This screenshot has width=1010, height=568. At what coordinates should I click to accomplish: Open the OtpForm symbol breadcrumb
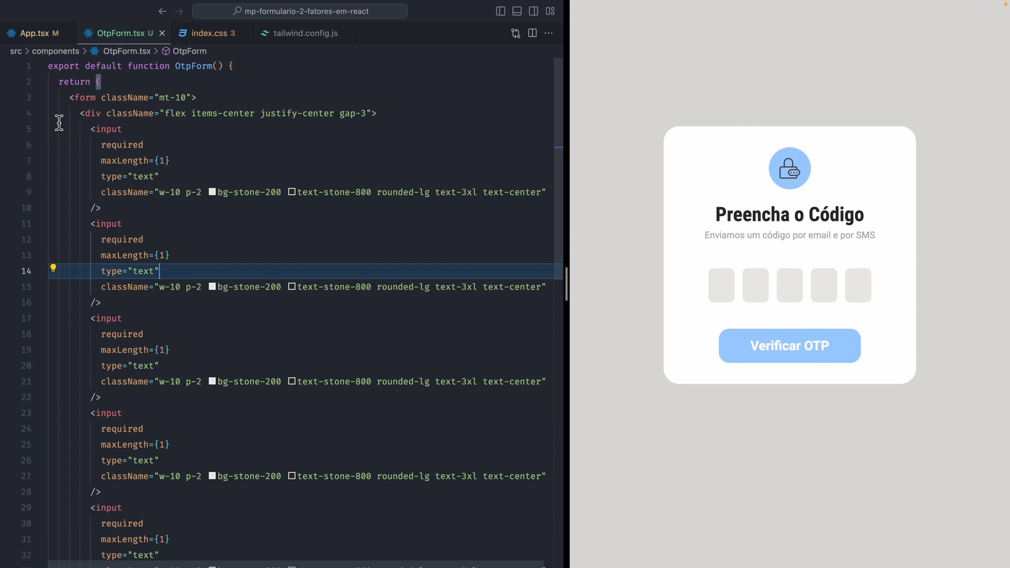[189, 51]
